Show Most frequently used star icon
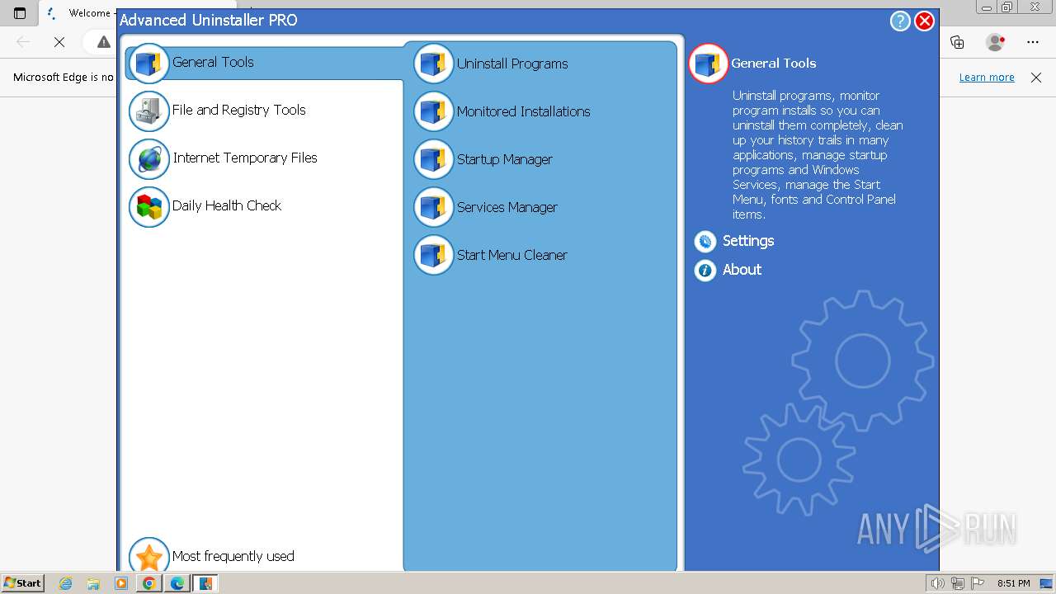The height and width of the screenshot is (594, 1056). click(x=148, y=557)
